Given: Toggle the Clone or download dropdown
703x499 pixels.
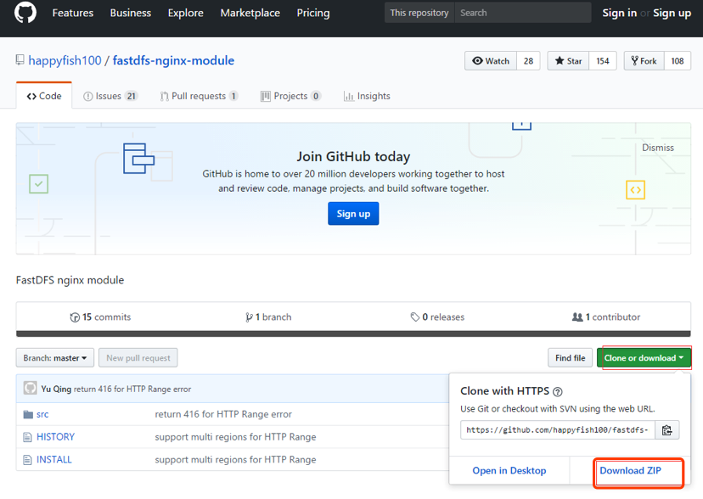Looking at the screenshot, I should pyautogui.click(x=644, y=358).
